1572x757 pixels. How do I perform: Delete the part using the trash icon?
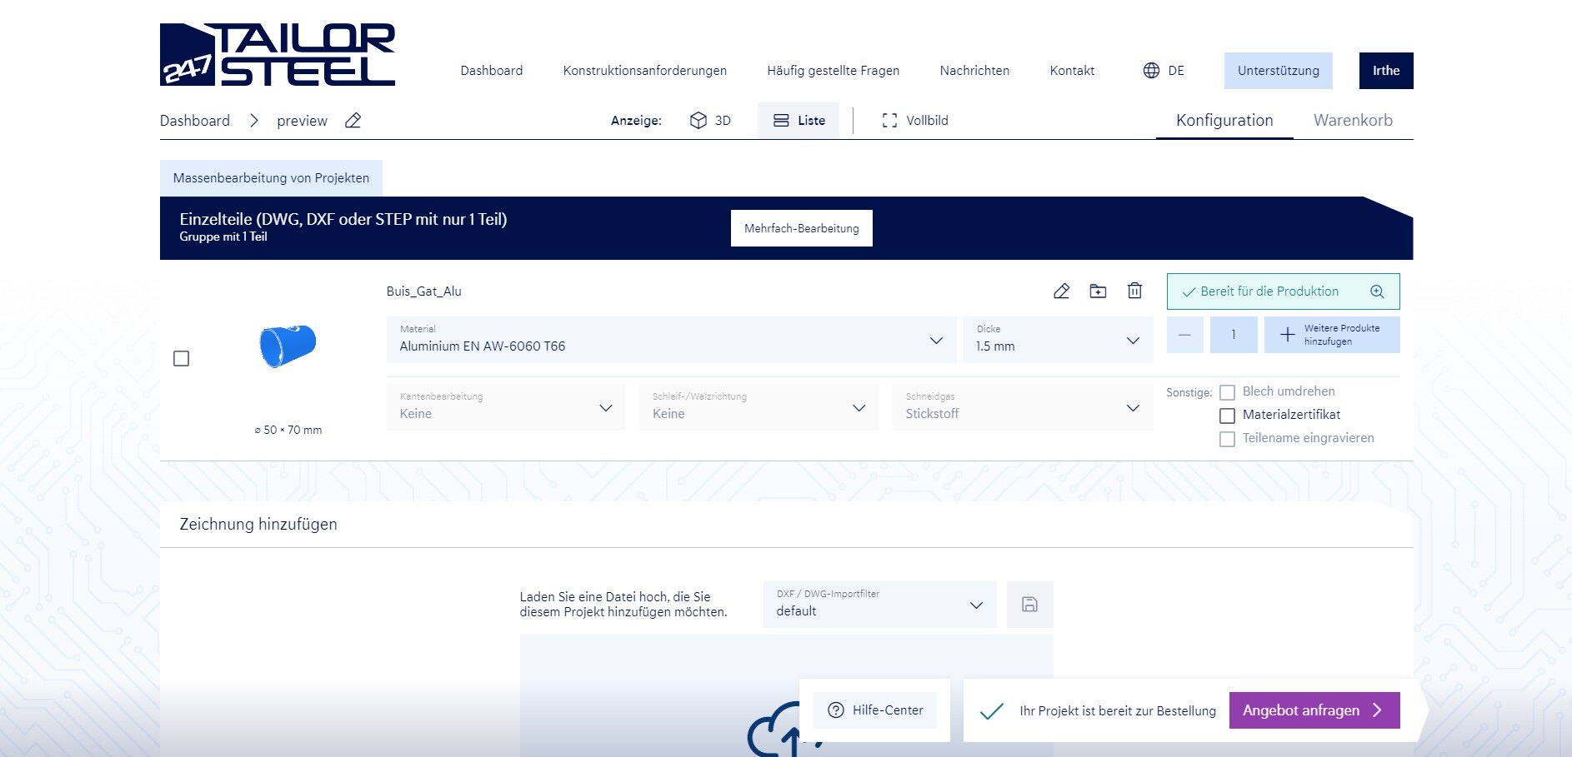[x=1134, y=291]
